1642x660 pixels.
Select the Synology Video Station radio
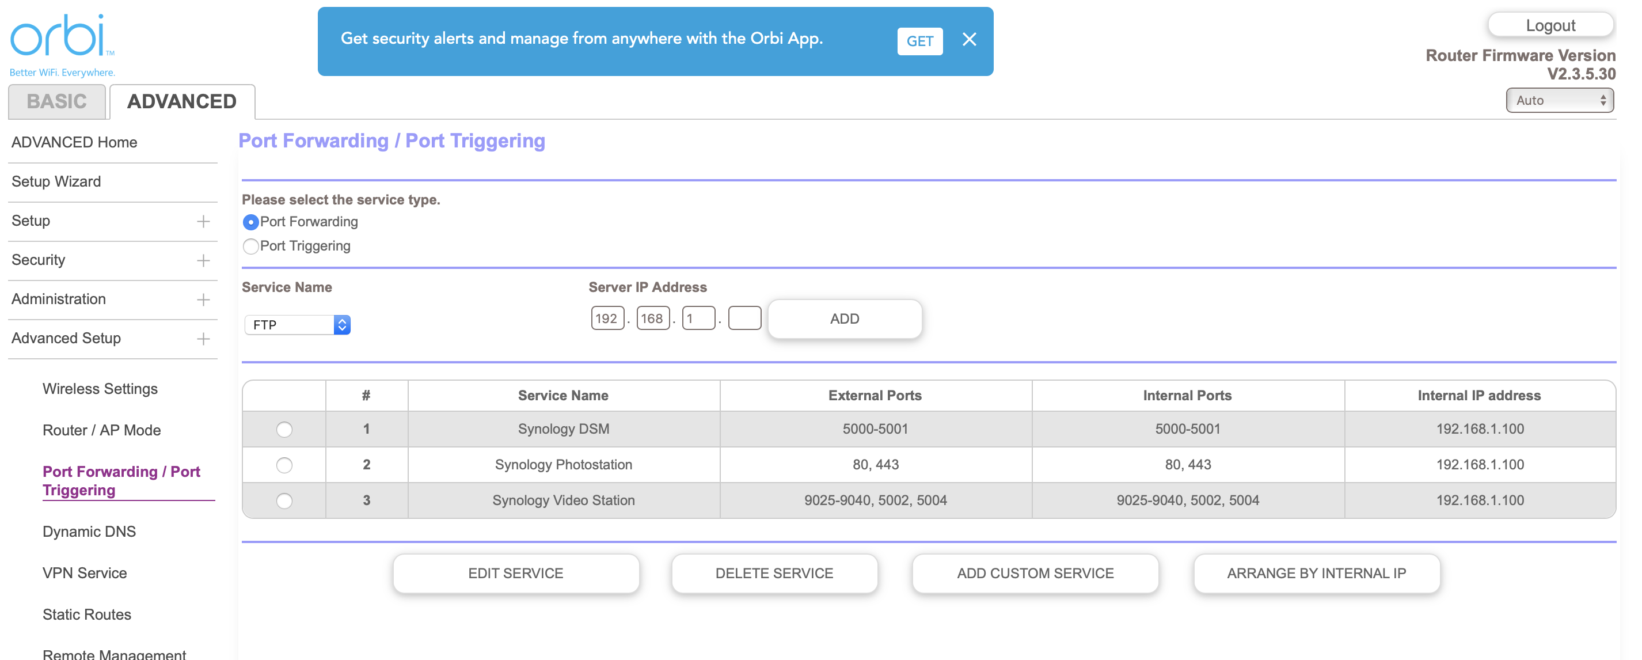click(x=284, y=500)
